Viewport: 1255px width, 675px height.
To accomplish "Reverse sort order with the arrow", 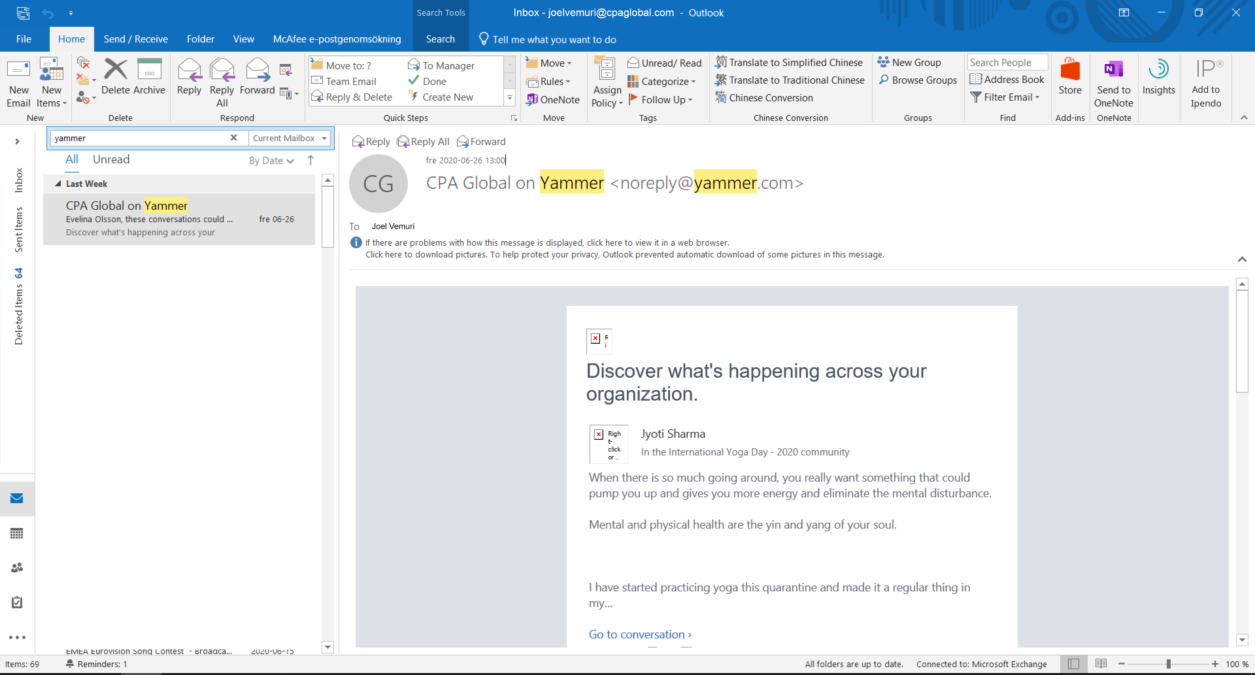I will tap(310, 160).
